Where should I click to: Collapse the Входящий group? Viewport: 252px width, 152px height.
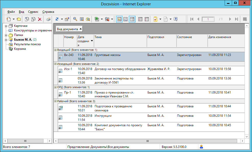click(x=55, y=50)
